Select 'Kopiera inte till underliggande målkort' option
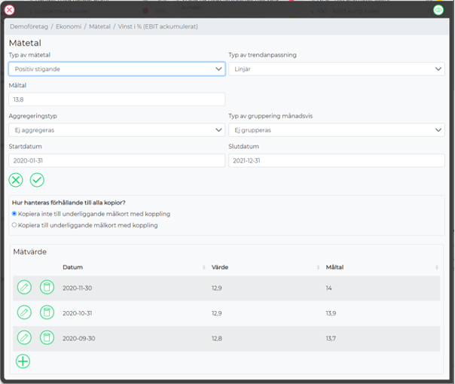The width and height of the screenshot is (455, 384). pyautogui.click(x=14, y=214)
